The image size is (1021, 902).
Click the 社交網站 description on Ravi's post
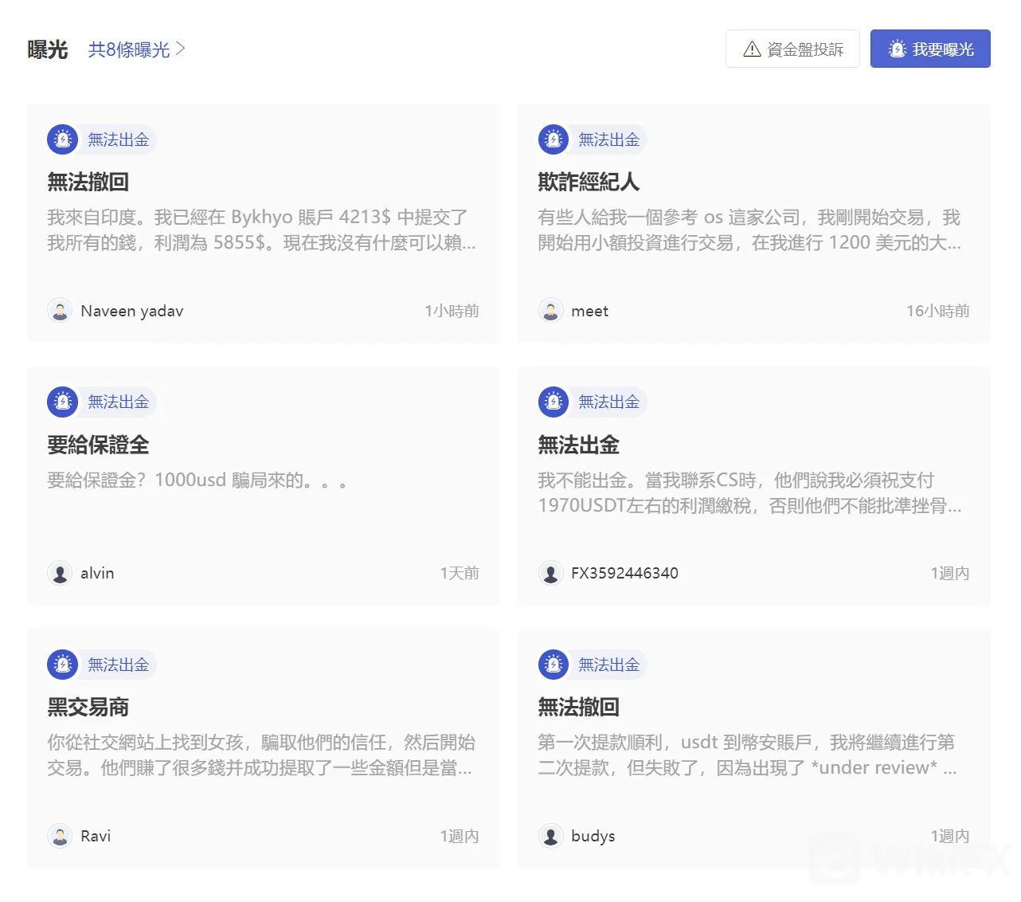coord(261,755)
